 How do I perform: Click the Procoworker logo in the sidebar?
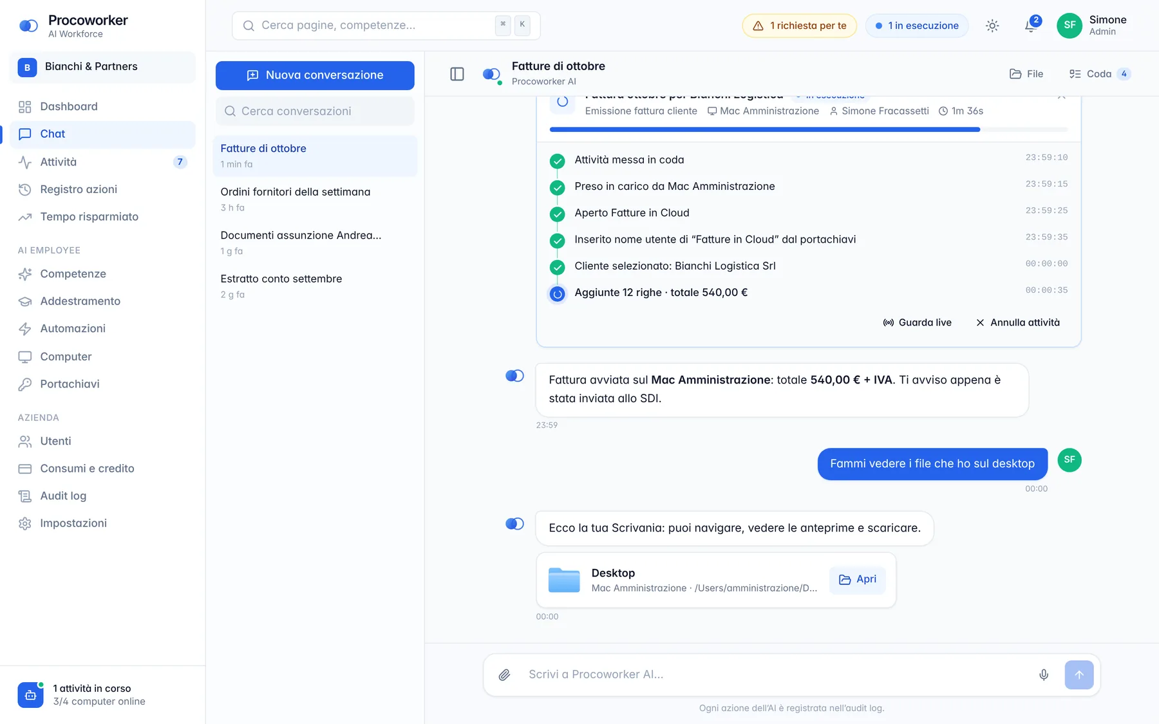tap(28, 26)
